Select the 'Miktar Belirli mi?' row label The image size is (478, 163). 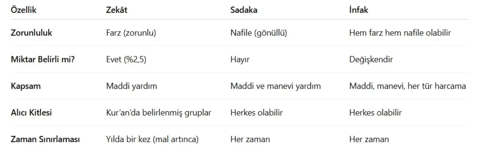click(43, 60)
